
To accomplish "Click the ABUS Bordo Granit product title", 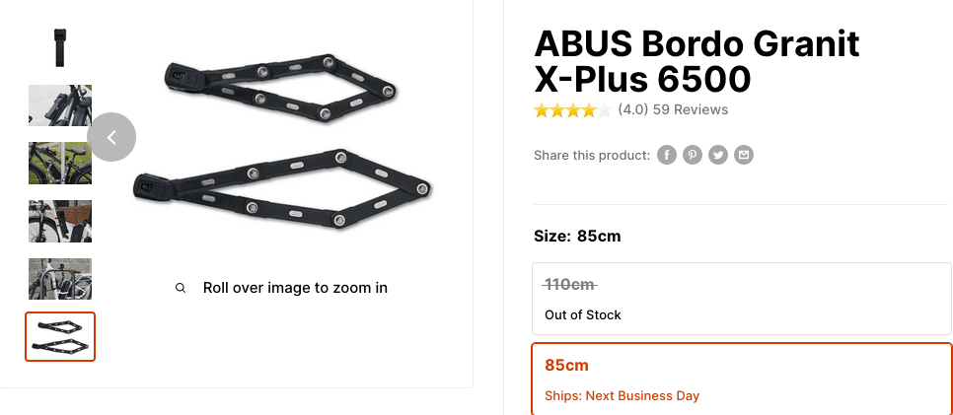I will point(696,61).
